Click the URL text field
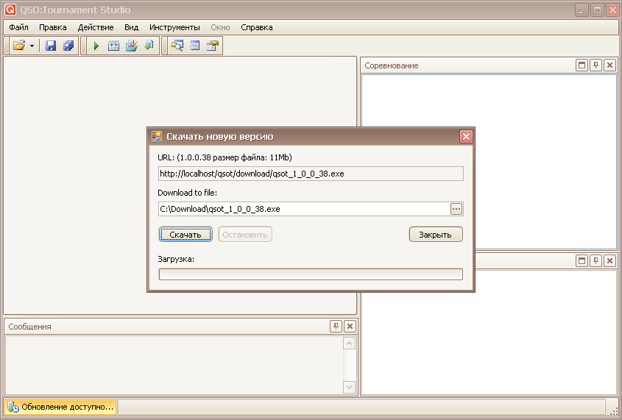Image resolution: width=622 pixels, height=420 pixels. click(x=311, y=174)
